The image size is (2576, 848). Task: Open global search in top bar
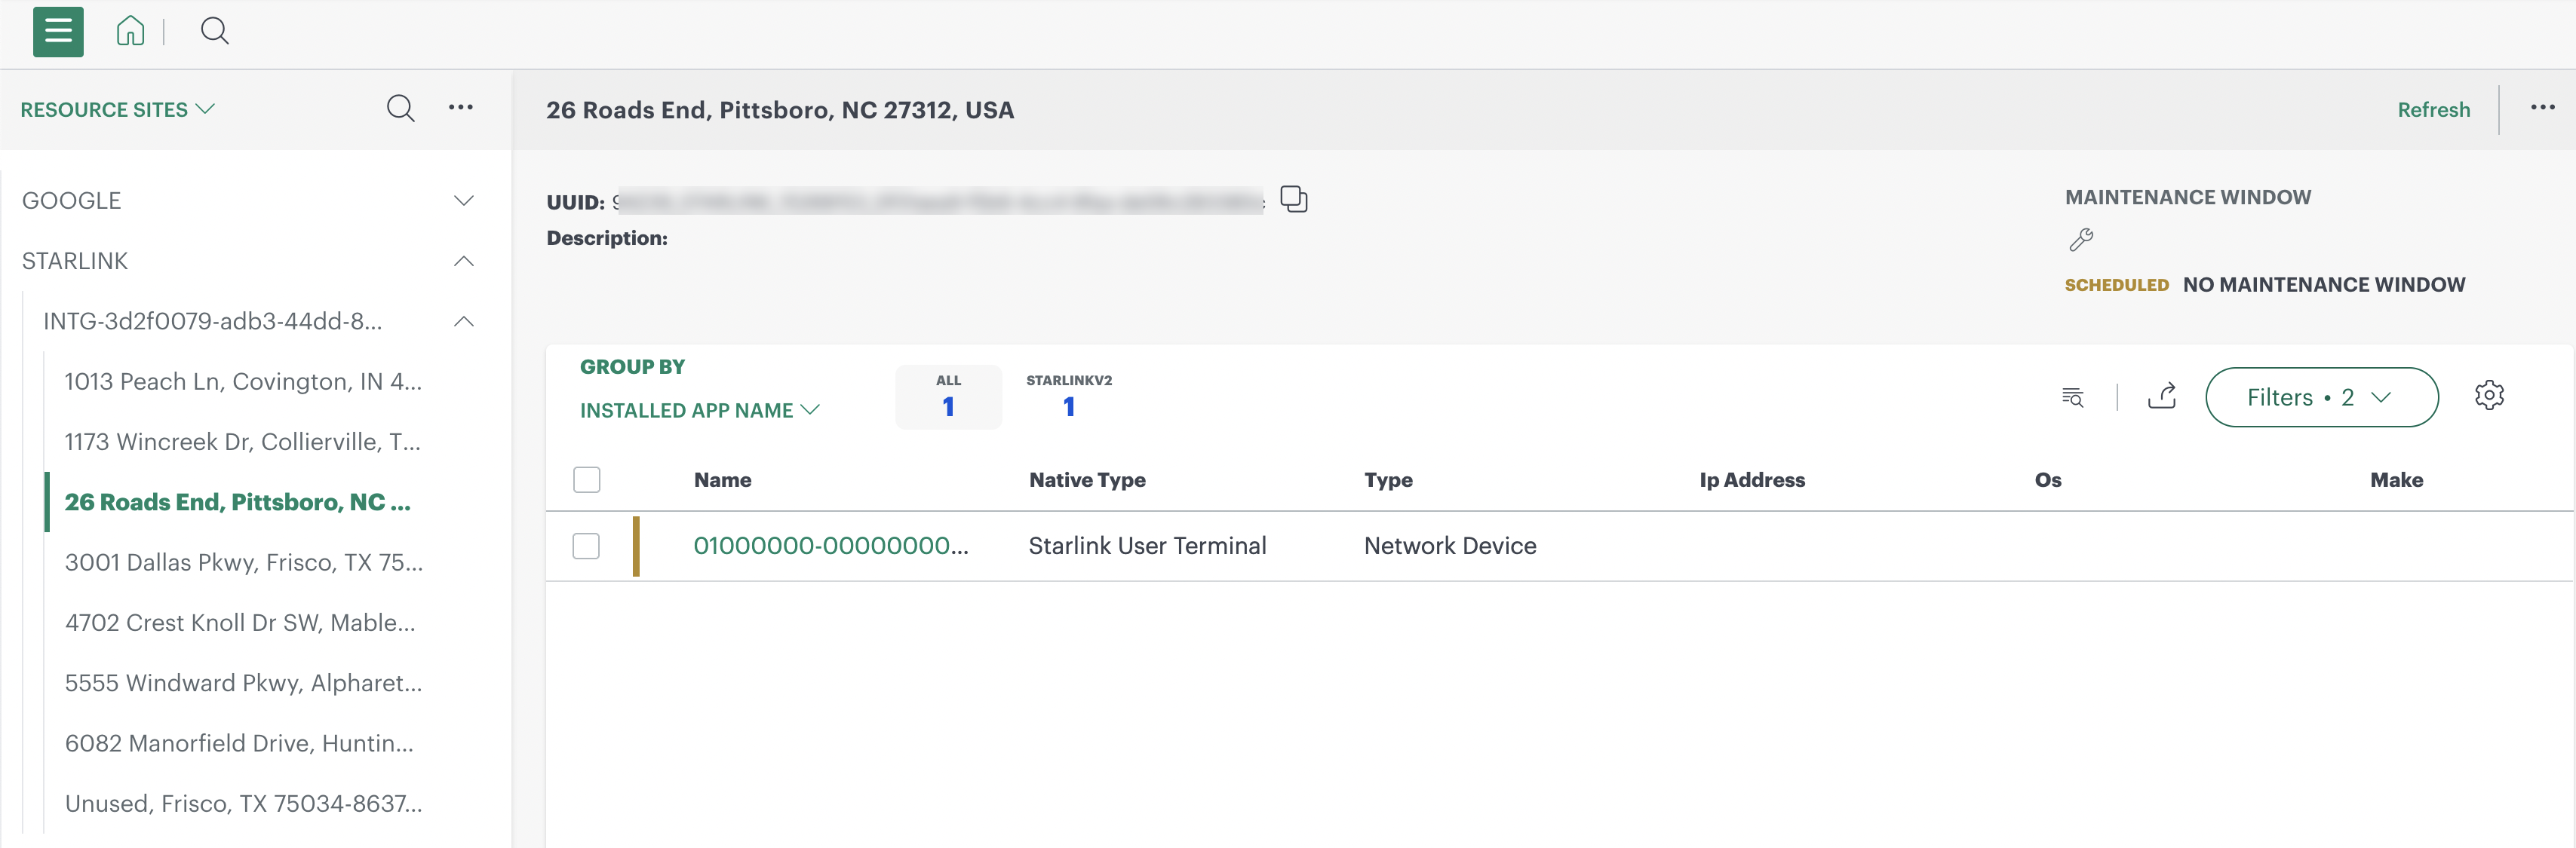pos(214,31)
